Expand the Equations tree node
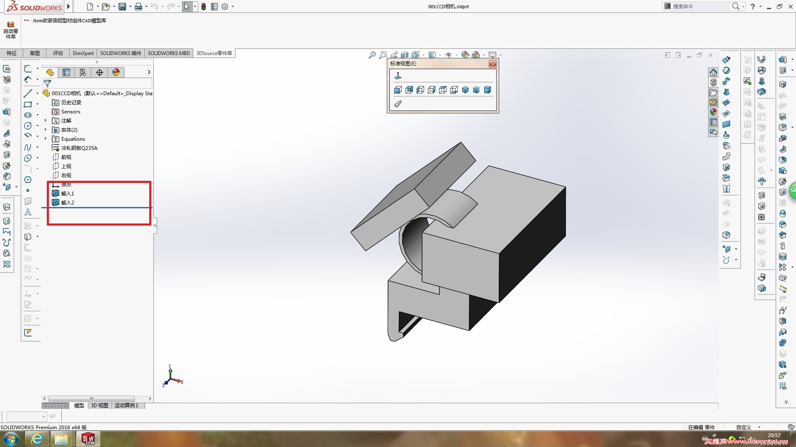 click(x=46, y=139)
